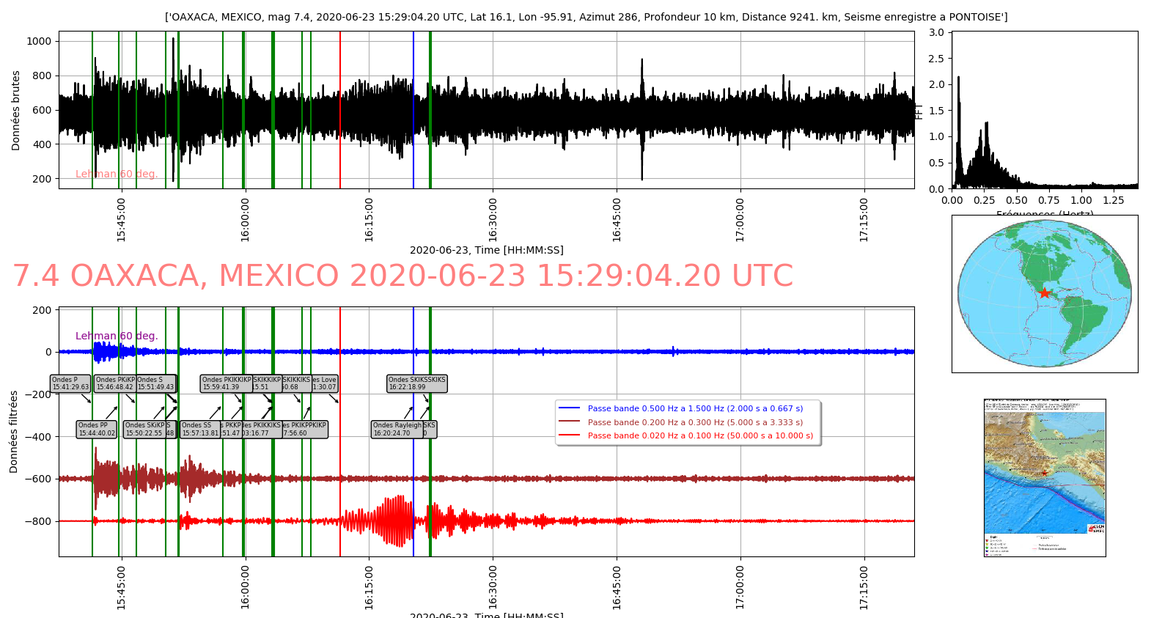Click the pink Lehman 60 deg. label in raw data plot

117,174
